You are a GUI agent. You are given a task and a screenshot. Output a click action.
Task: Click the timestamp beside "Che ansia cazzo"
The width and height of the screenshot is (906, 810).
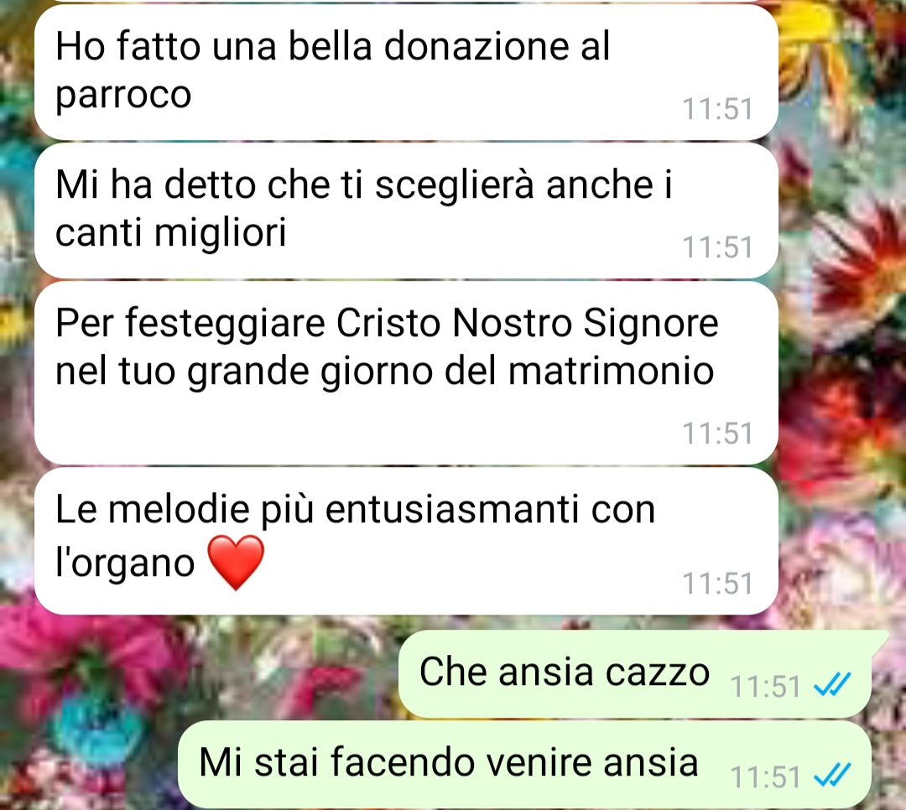pos(765,687)
